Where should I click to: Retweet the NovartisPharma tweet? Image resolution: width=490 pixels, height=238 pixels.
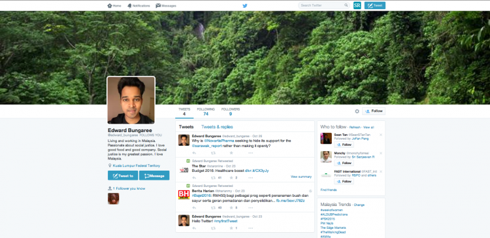[213, 153]
